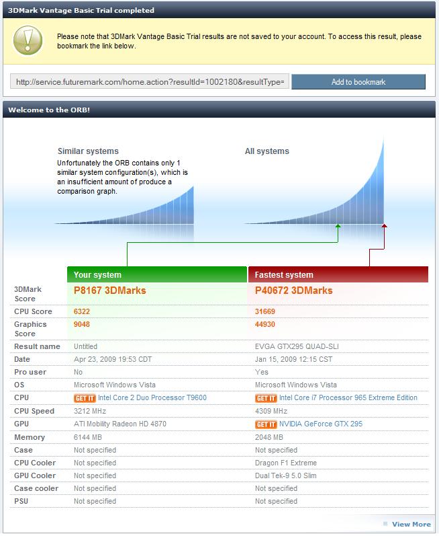Click fastest graphics score 44930
439x536 pixels.
tap(265, 324)
